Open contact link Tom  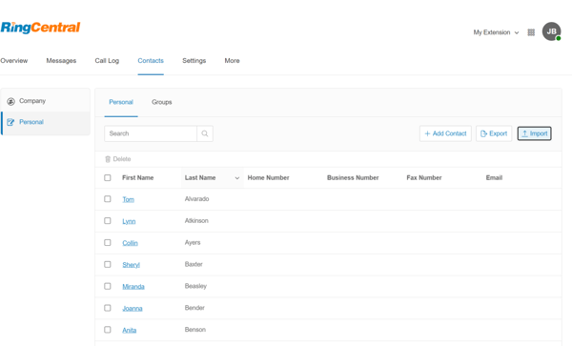click(x=128, y=199)
